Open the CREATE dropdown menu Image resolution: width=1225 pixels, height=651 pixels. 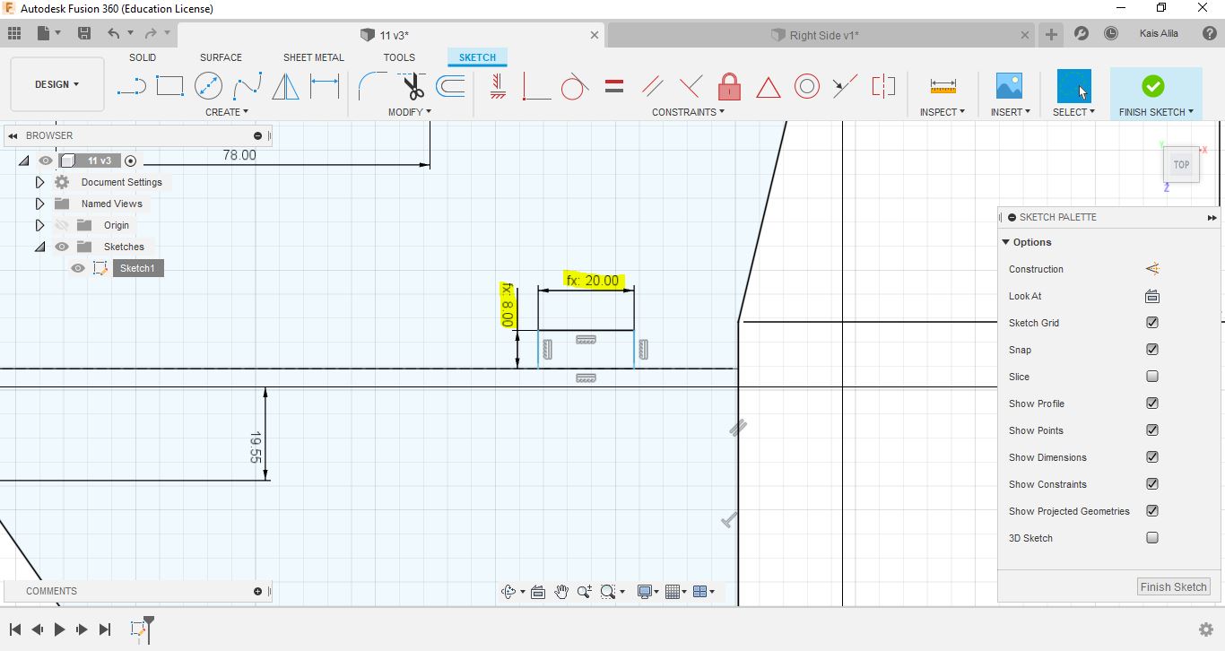tap(227, 112)
